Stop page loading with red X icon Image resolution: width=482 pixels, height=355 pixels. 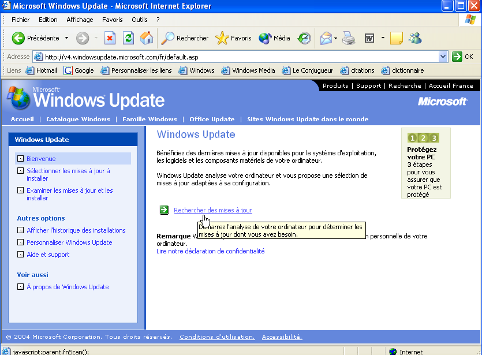(x=110, y=38)
